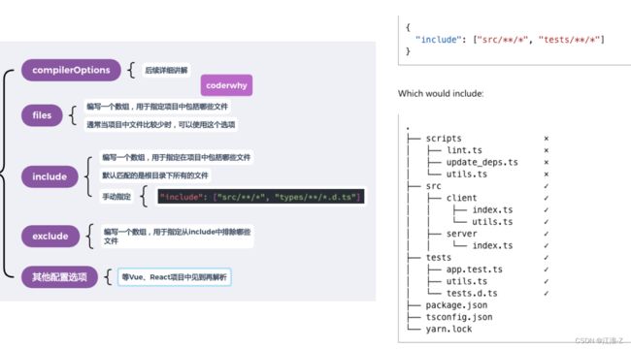Click the coderwhy purple tag
631x349 pixels.
226,85
